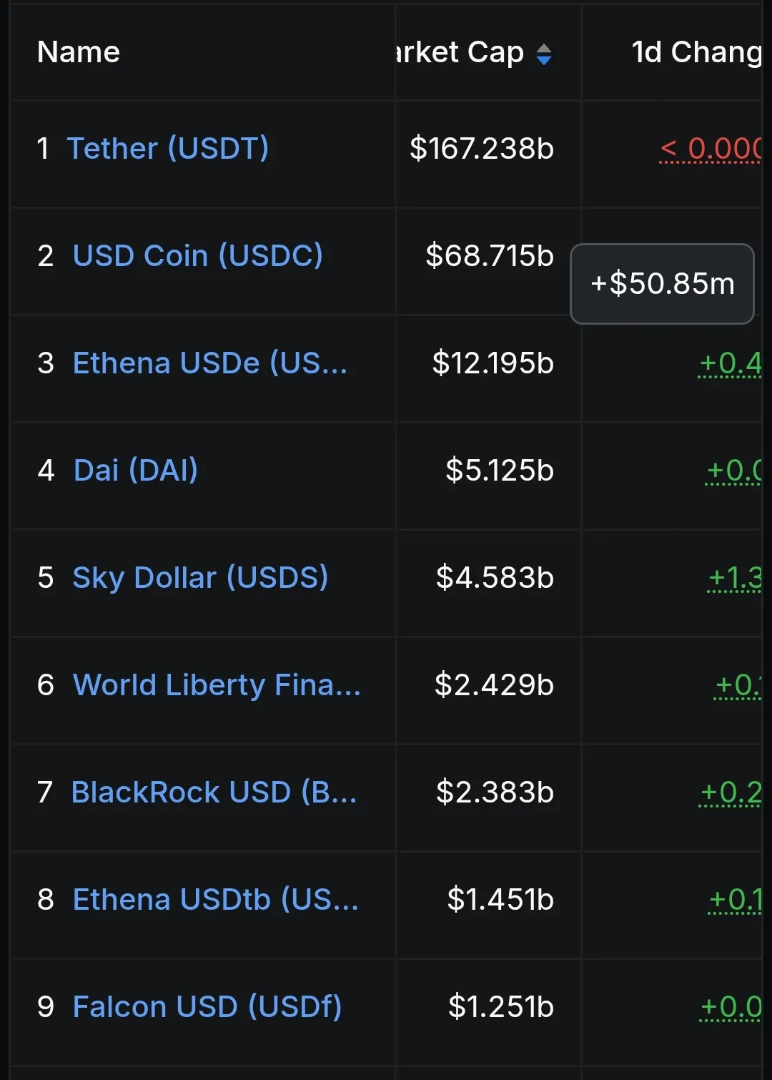Open the Sky Dollar (USDS) link
The image size is (772, 1080).
pyautogui.click(x=200, y=578)
